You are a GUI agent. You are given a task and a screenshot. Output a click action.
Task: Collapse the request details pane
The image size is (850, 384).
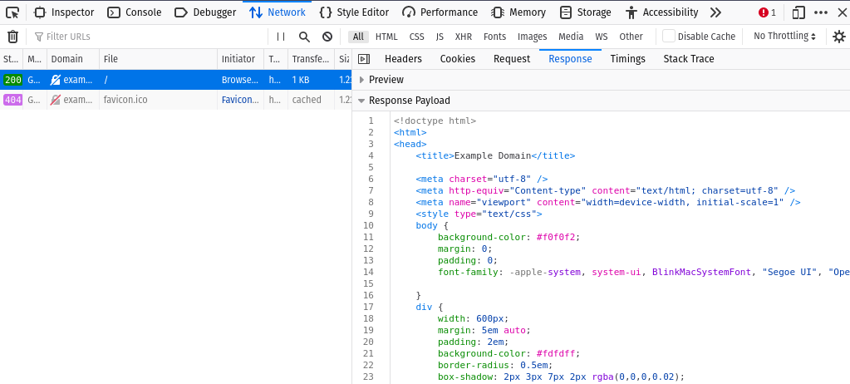click(x=363, y=59)
